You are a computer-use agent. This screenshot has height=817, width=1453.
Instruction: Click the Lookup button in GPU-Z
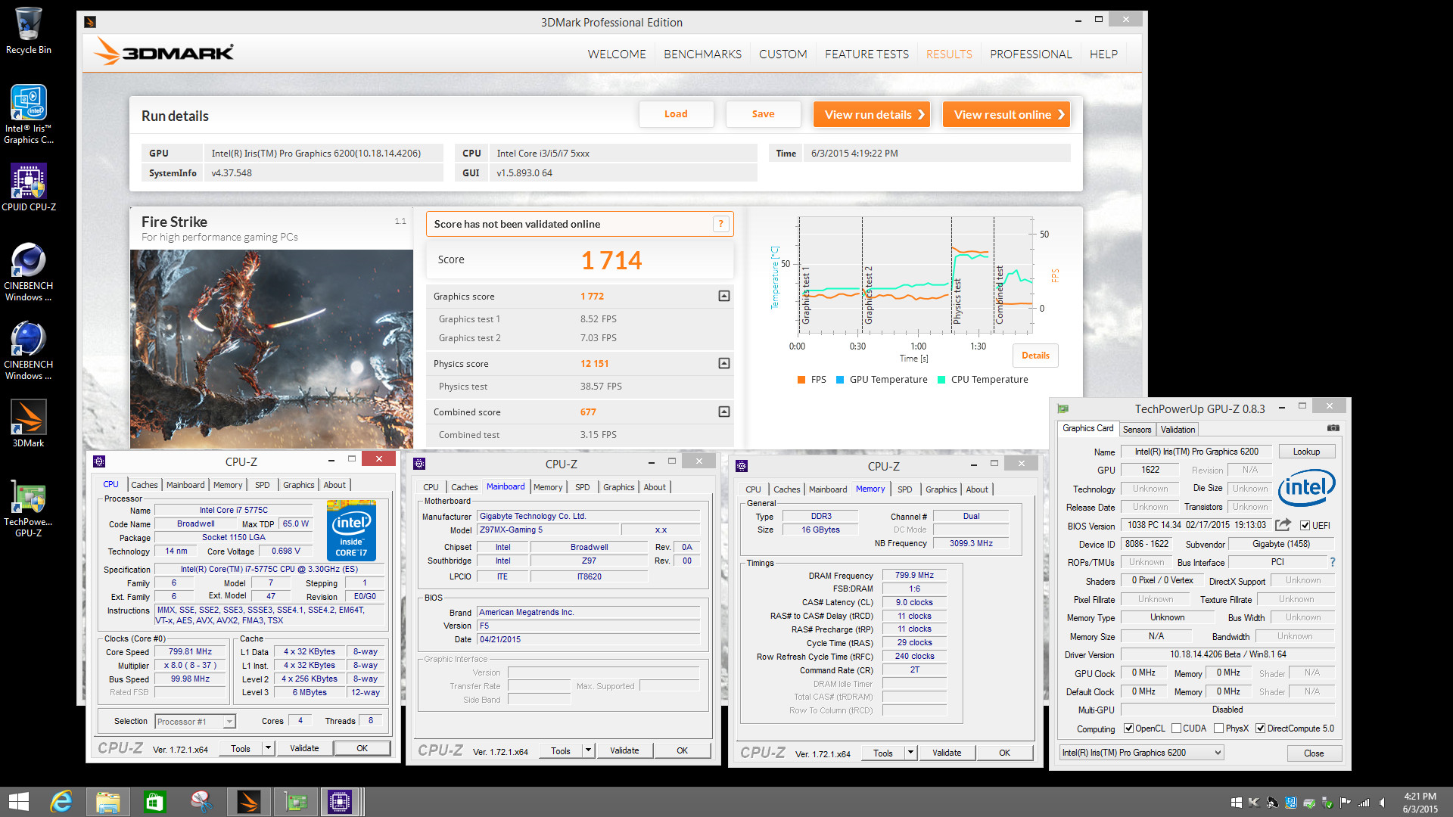pos(1306,452)
